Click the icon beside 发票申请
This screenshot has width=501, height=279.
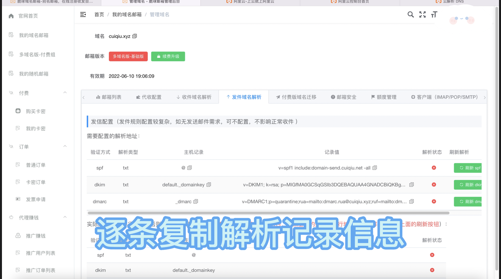[18, 199]
